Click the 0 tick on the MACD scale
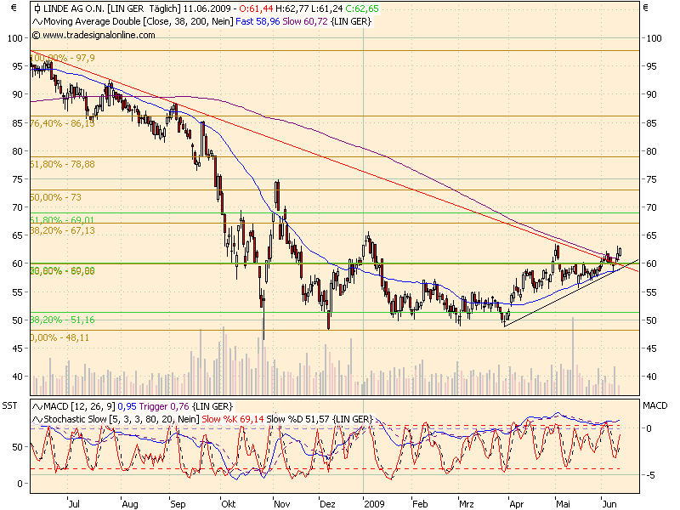Screen dimensions: 680x510 [x=649, y=428]
